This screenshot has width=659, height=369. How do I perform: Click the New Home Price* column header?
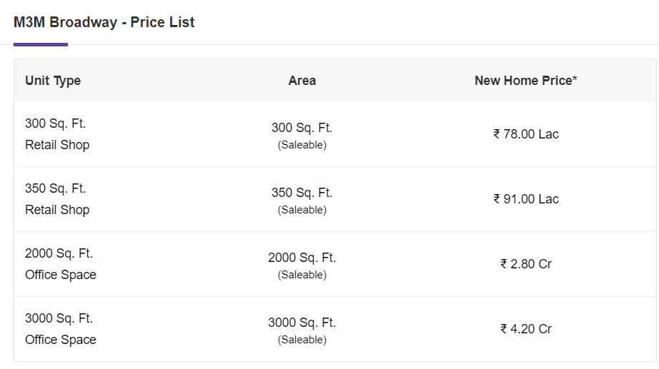click(526, 81)
